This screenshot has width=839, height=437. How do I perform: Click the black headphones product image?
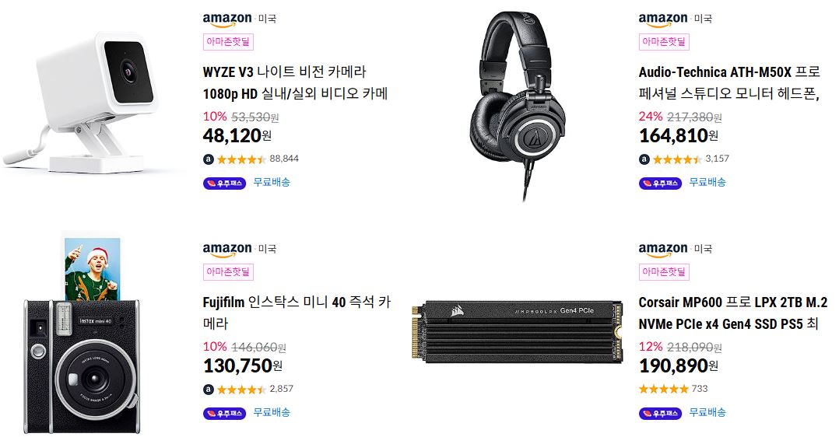click(518, 105)
